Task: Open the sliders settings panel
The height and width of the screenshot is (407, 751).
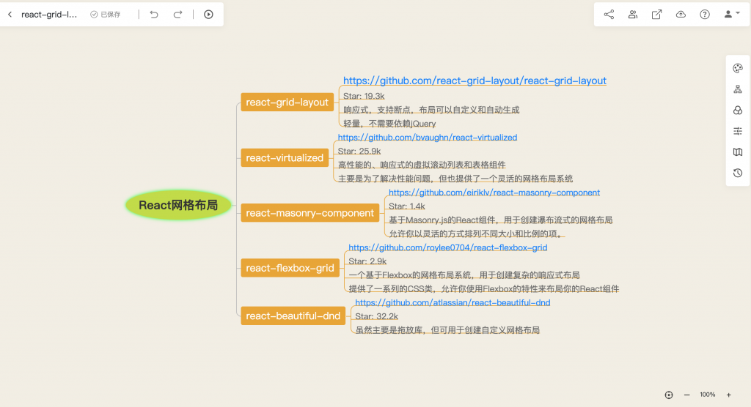Action: (x=738, y=131)
